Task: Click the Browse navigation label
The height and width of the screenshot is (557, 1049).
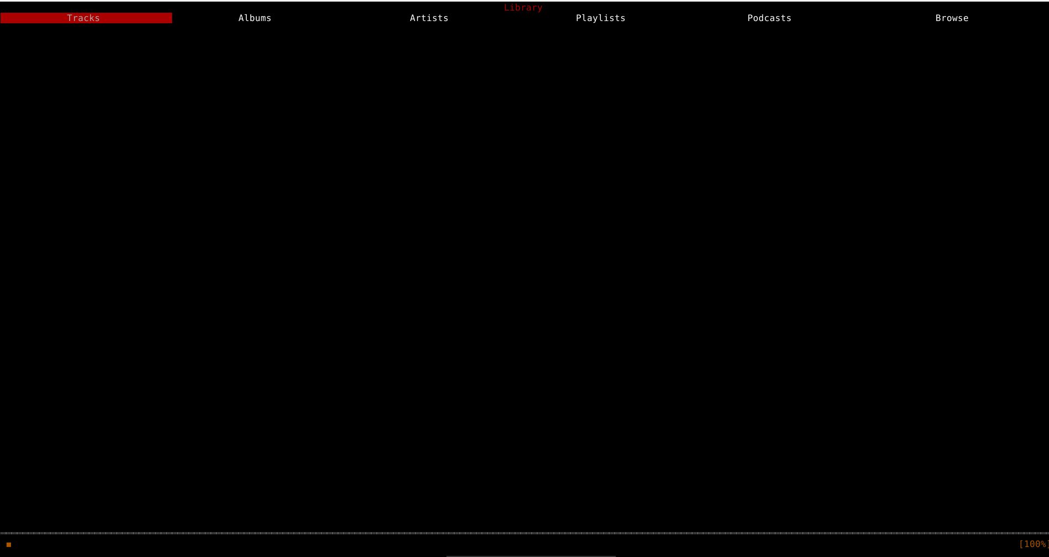Action: (x=952, y=18)
